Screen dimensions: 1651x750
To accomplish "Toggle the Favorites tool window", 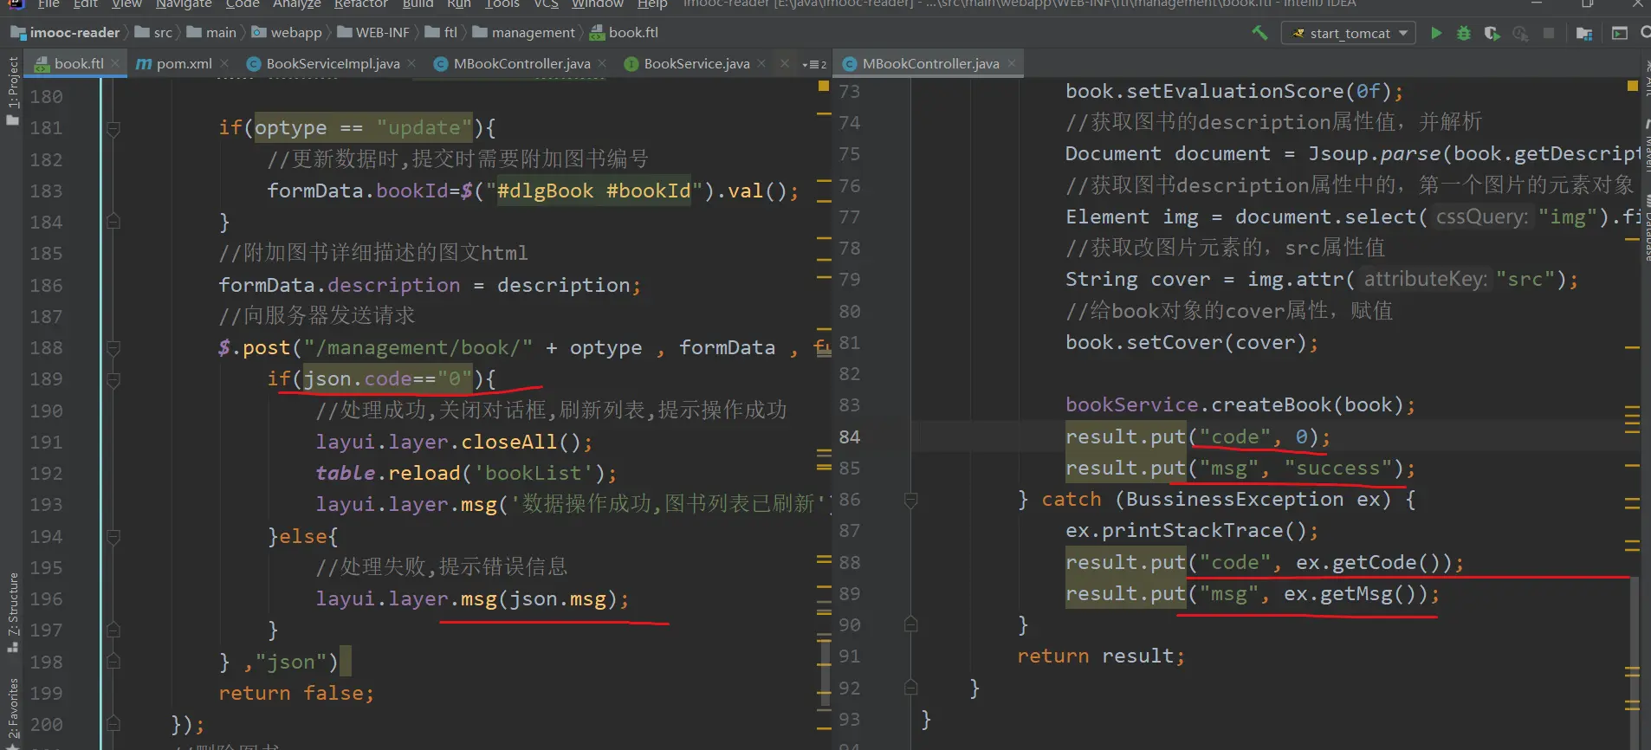I will (x=12, y=710).
